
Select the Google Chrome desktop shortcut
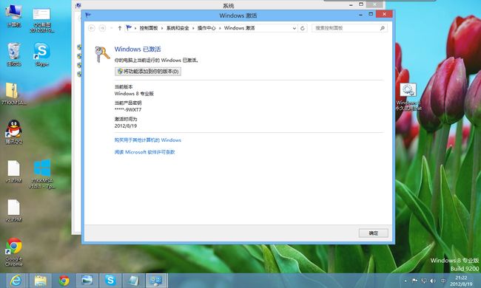click(x=14, y=252)
